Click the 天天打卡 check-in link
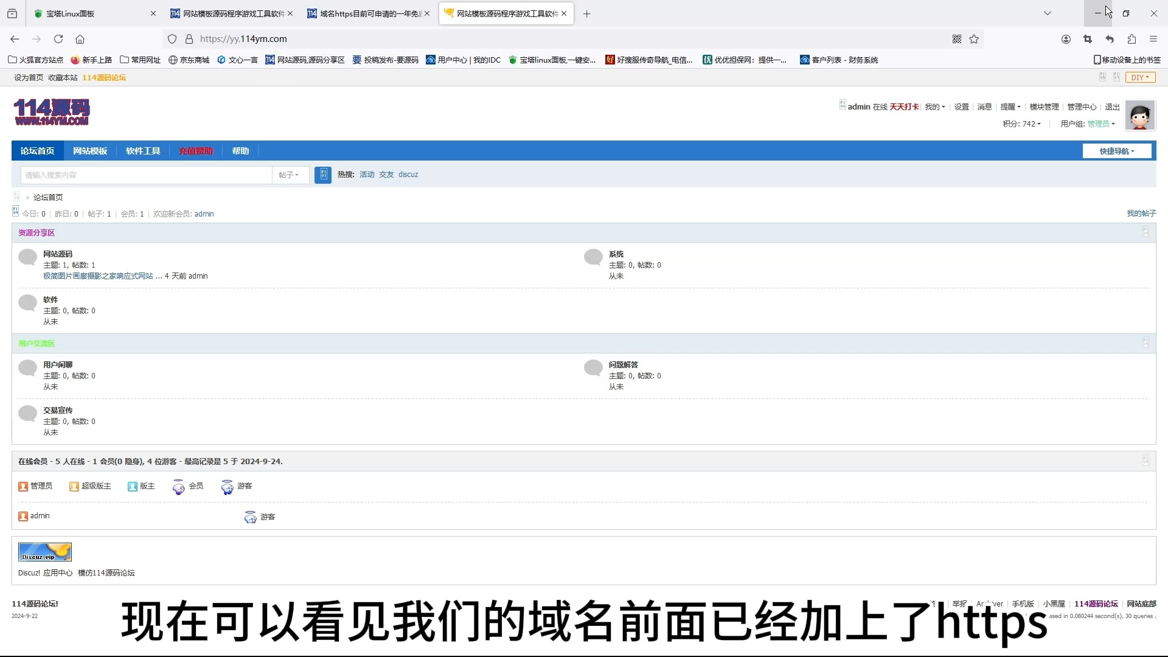Image resolution: width=1168 pixels, height=657 pixels. click(x=904, y=106)
